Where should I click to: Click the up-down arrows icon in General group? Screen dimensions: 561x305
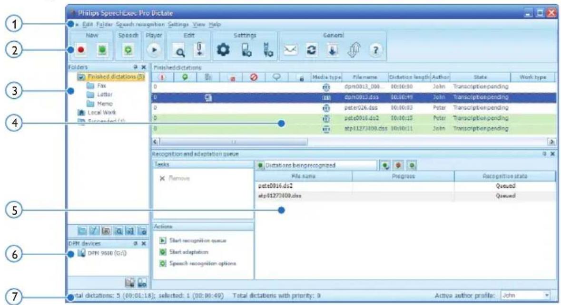354,50
